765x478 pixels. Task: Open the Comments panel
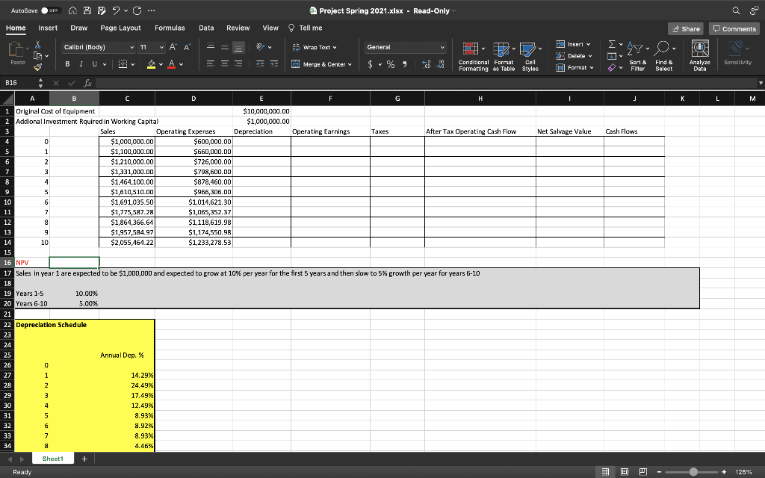click(x=733, y=27)
